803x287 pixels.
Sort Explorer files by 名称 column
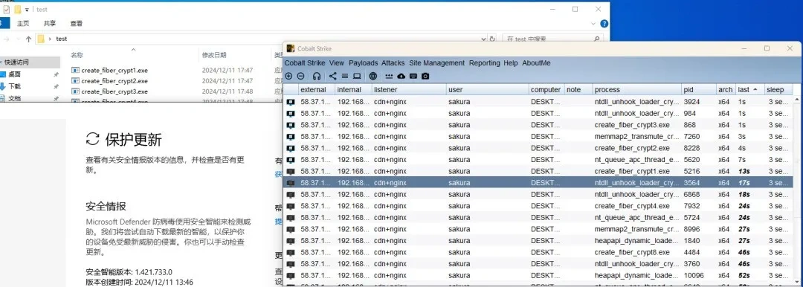coord(77,55)
